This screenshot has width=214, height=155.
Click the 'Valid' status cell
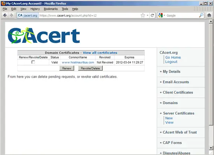pos(54,63)
